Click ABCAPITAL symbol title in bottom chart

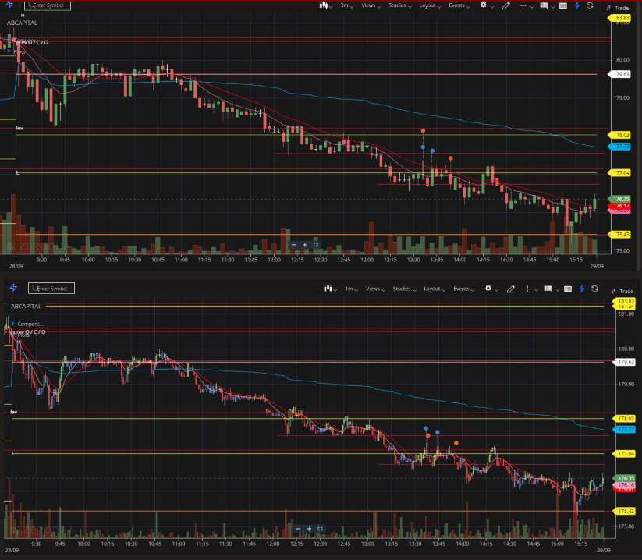click(x=26, y=307)
